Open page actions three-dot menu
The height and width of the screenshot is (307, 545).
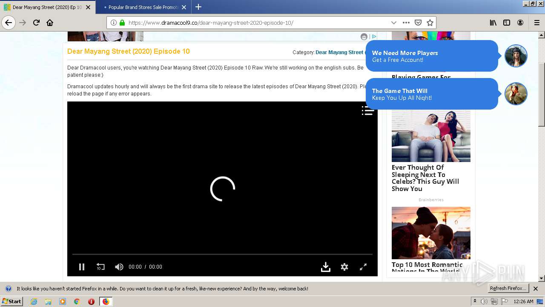(406, 23)
